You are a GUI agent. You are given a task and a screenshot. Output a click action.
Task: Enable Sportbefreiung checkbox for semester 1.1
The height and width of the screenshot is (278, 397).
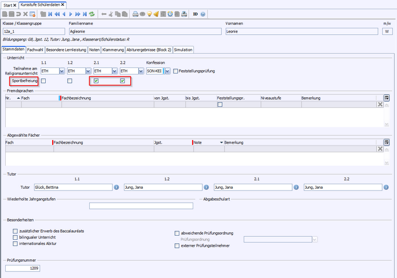[x=43, y=81]
